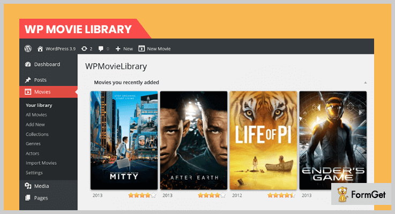Viewport: 395px width, 214px height.
Task: Open the Posts menu item
Action: pyautogui.click(x=40, y=80)
